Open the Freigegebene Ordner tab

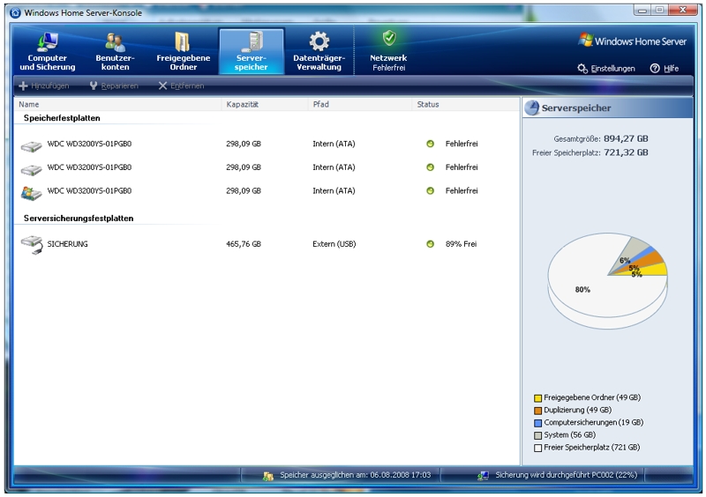tap(184, 51)
